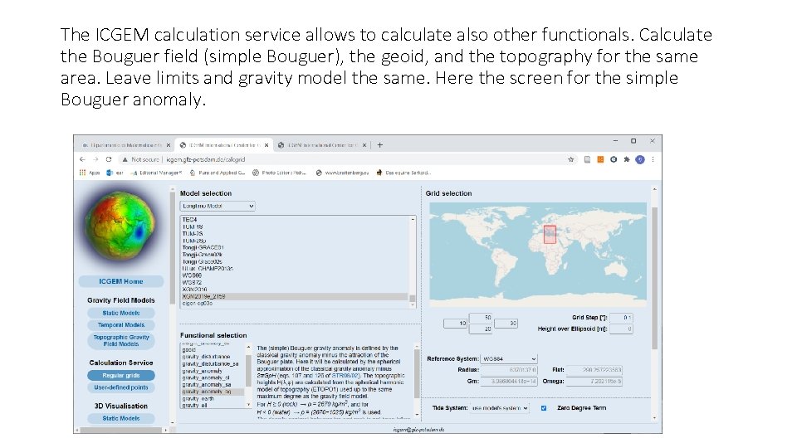Click the model list scroll-down arrow

point(413,304)
